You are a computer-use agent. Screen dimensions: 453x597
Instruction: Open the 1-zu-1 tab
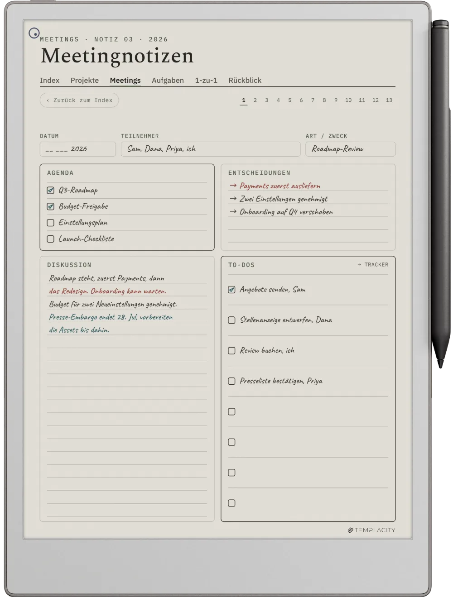coord(206,80)
